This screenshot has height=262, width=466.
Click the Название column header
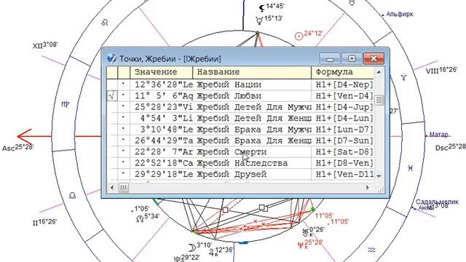pos(252,72)
